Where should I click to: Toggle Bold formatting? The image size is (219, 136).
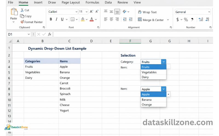pyautogui.click(x=51, y=19)
